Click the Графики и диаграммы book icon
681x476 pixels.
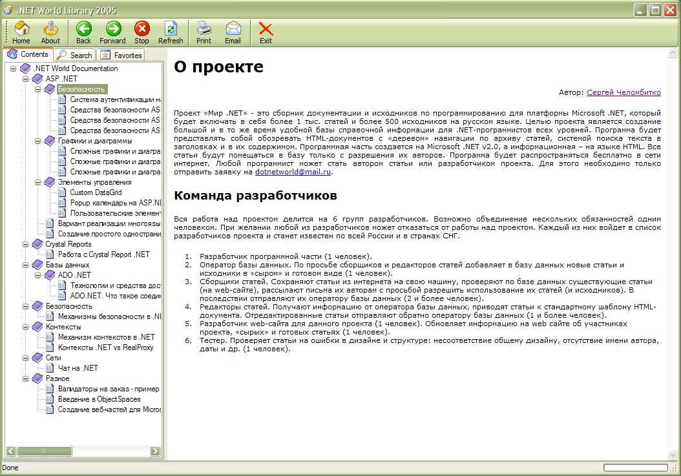point(50,141)
